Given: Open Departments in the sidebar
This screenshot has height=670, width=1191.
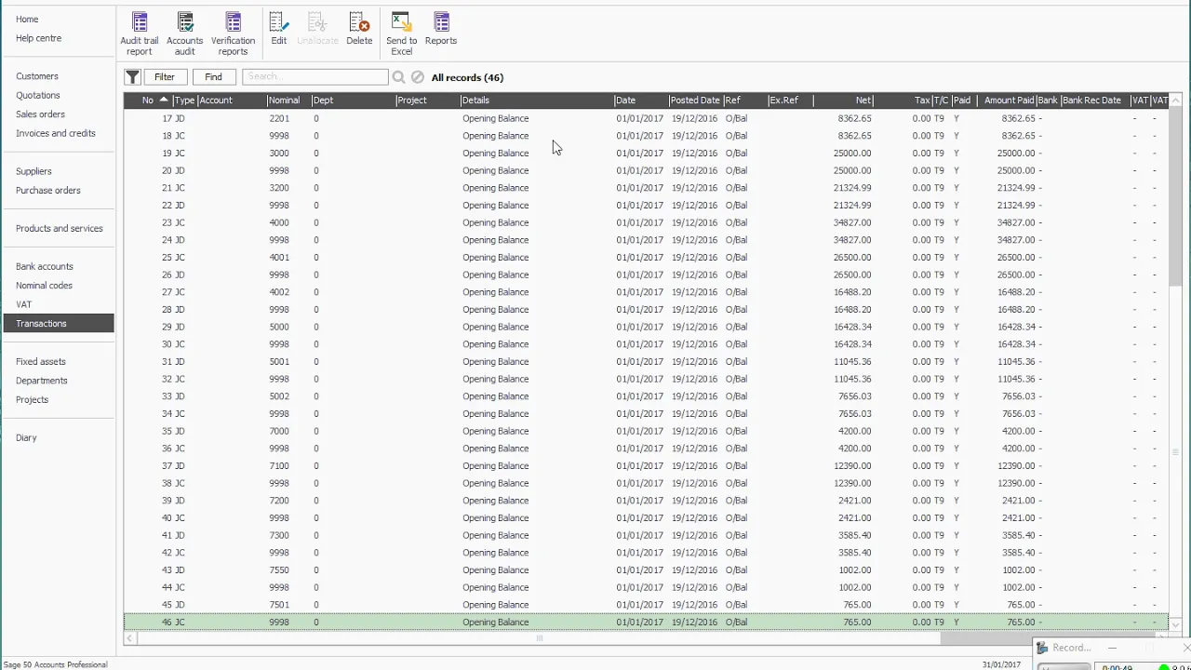Looking at the screenshot, I should tap(41, 381).
